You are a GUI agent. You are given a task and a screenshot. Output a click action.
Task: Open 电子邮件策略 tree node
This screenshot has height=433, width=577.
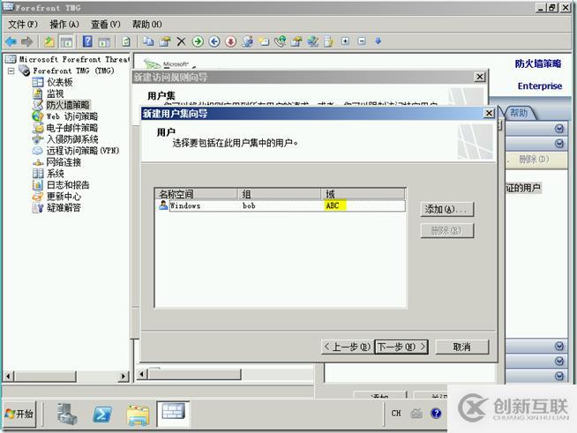pos(72,128)
